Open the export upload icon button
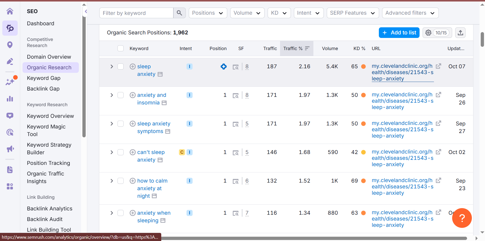Image resolution: width=485 pixels, height=241 pixels. click(x=460, y=33)
